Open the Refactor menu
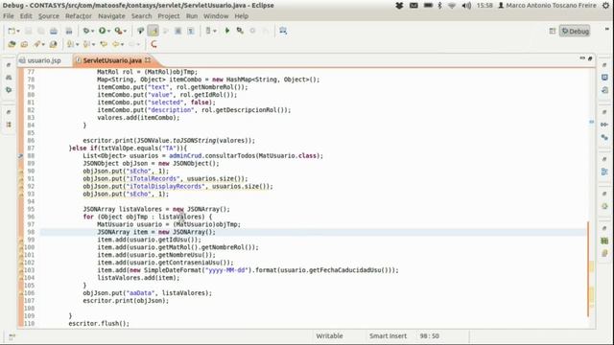The image size is (614, 345). click(79, 16)
